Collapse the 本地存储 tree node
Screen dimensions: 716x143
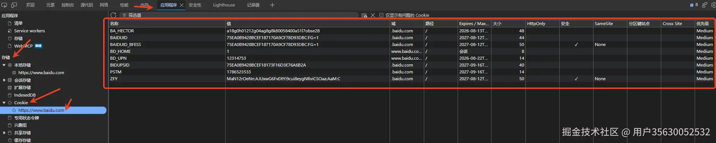click(4, 65)
